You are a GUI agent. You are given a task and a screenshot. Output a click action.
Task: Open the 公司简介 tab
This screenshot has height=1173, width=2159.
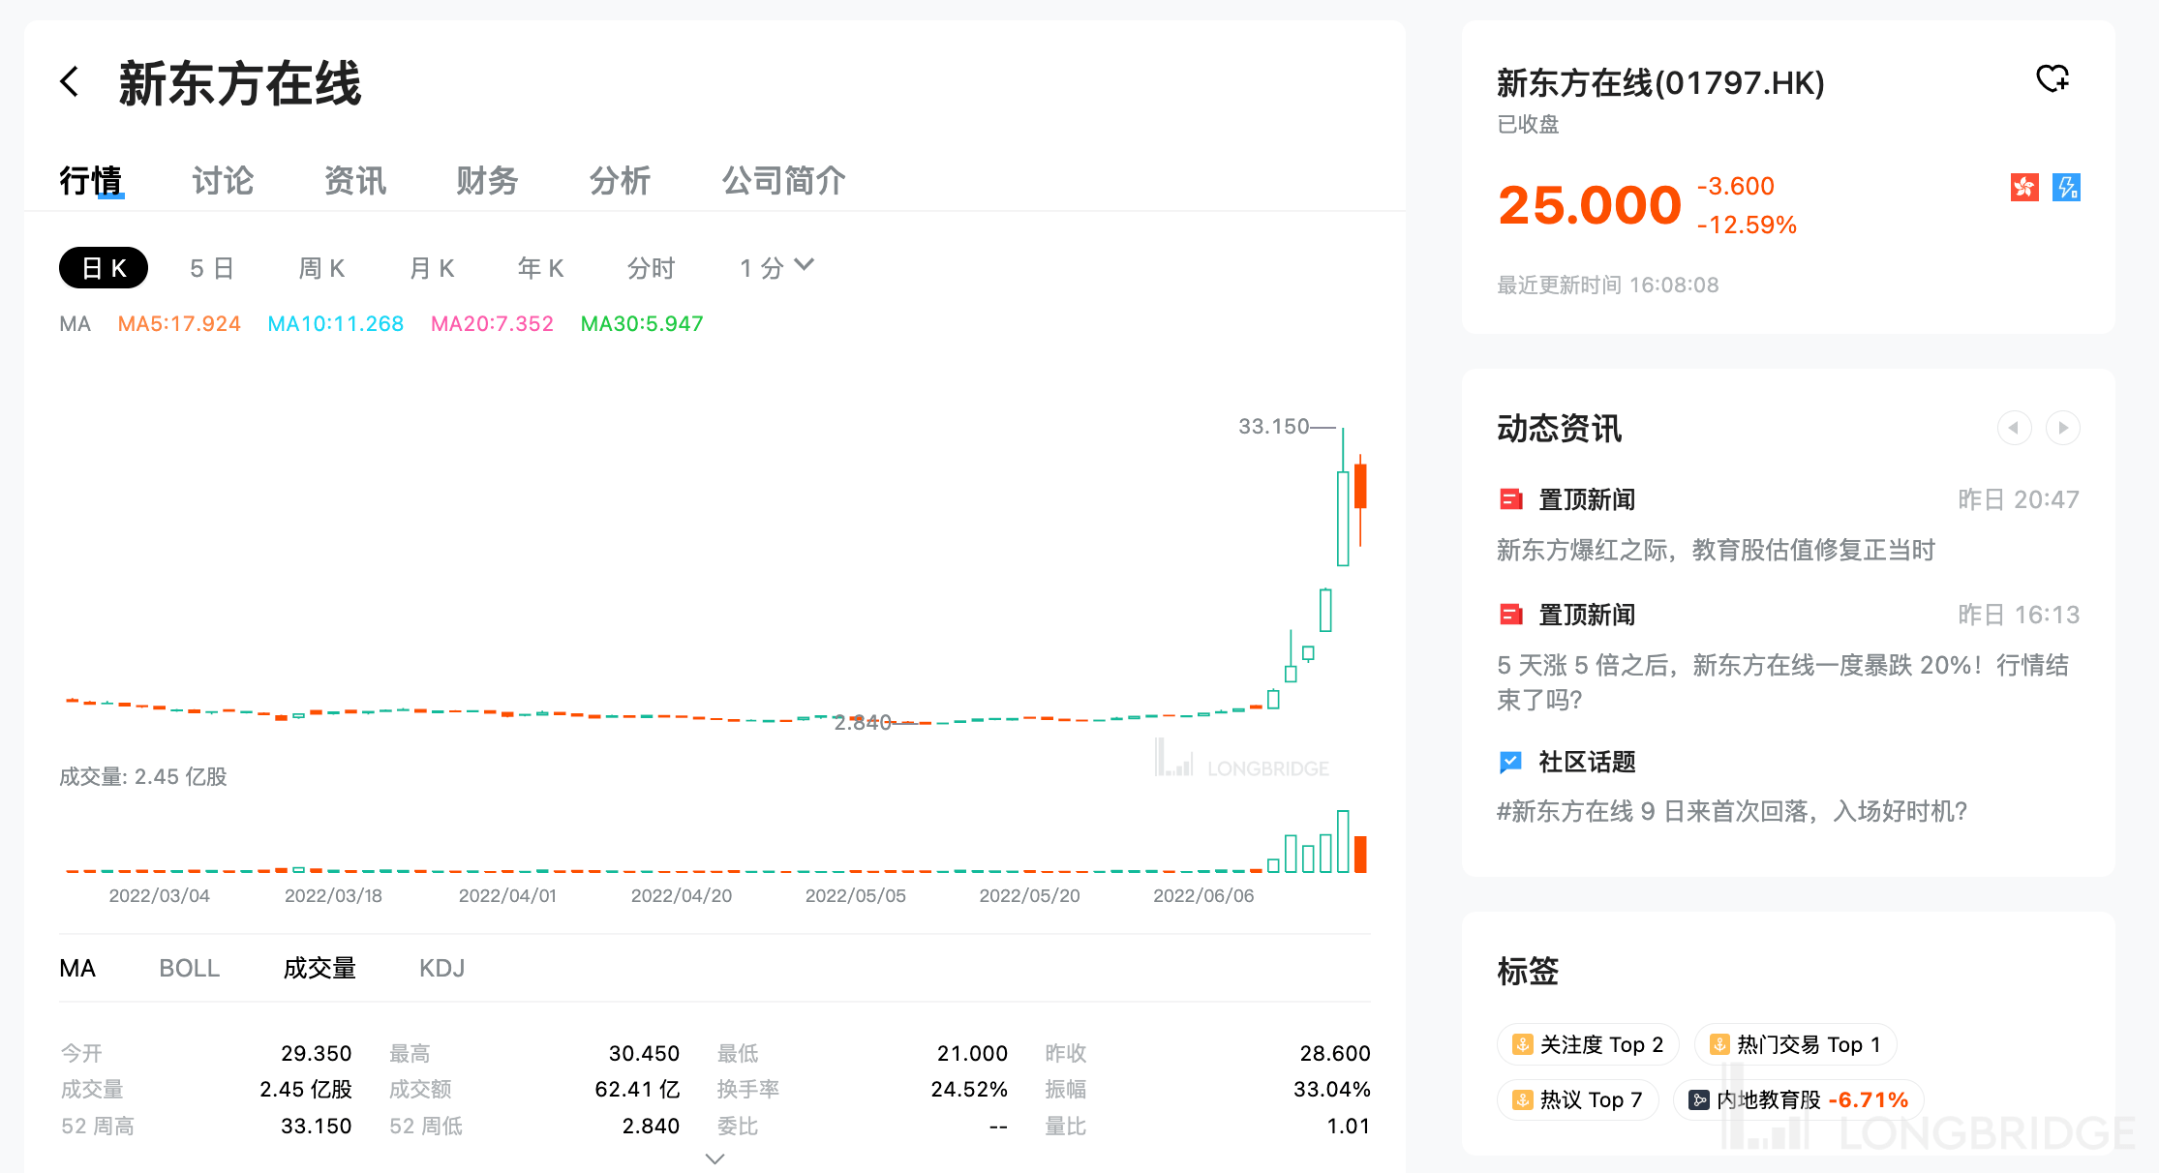(783, 181)
